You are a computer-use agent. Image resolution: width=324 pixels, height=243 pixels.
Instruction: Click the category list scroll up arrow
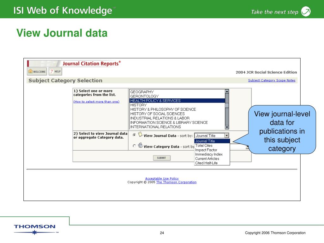click(x=227, y=91)
